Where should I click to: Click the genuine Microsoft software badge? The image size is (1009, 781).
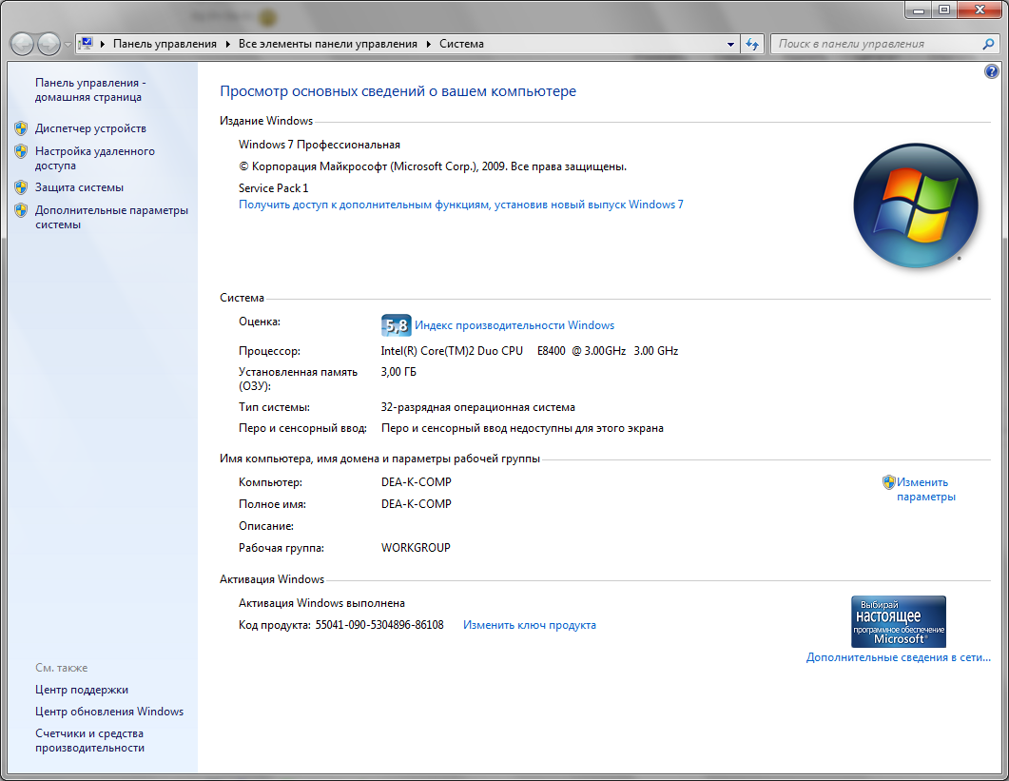point(898,621)
